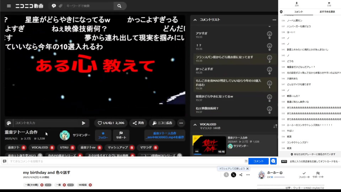Screen dimensions: 341x192
Task: Open the 共有 share button
Action: coord(138,123)
